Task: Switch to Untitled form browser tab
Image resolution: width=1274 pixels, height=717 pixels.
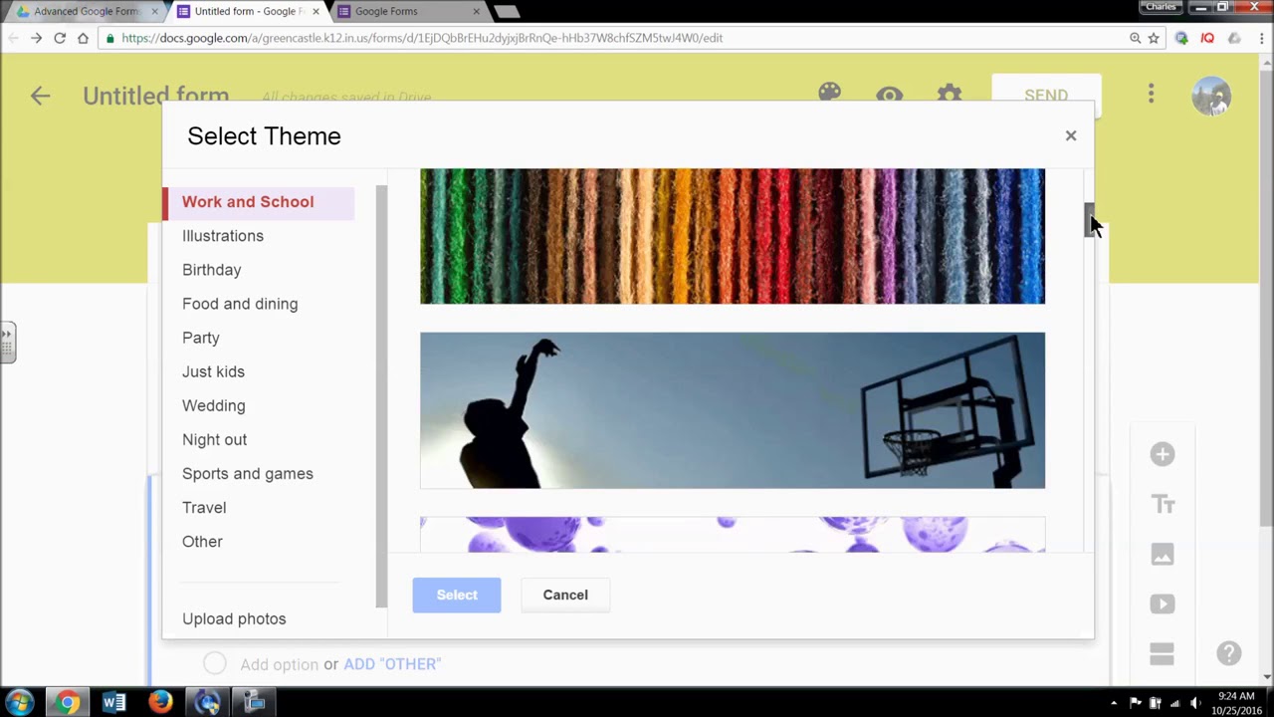Action: click(249, 12)
